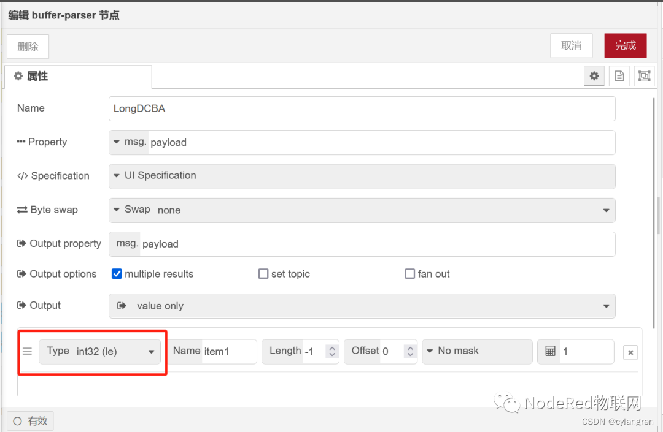
Task: Click the Name field containing LongDCBA
Action: pyautogui.click(x=362, y=109)
